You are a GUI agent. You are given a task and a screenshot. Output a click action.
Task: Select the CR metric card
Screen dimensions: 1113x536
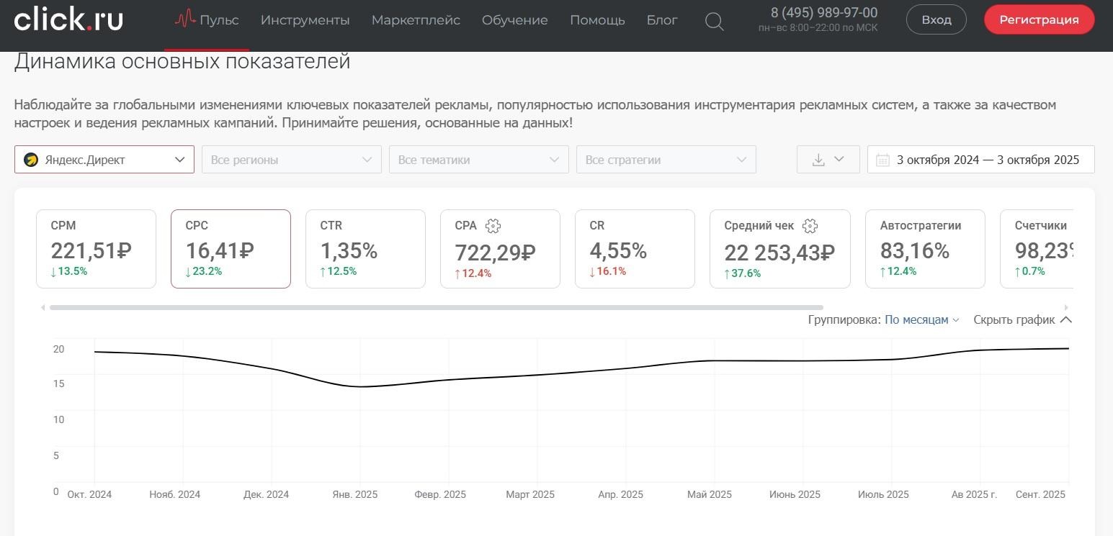coord(634,248)
